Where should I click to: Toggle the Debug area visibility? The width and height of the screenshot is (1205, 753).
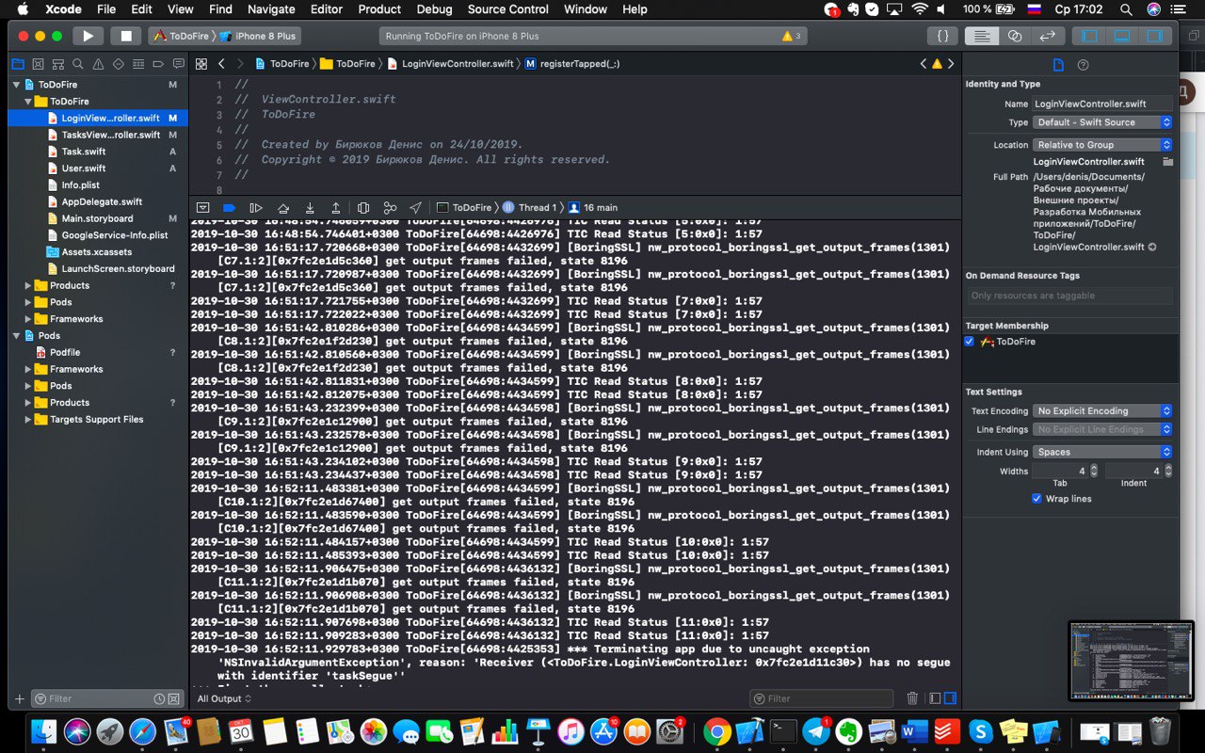pos(1121,36)
